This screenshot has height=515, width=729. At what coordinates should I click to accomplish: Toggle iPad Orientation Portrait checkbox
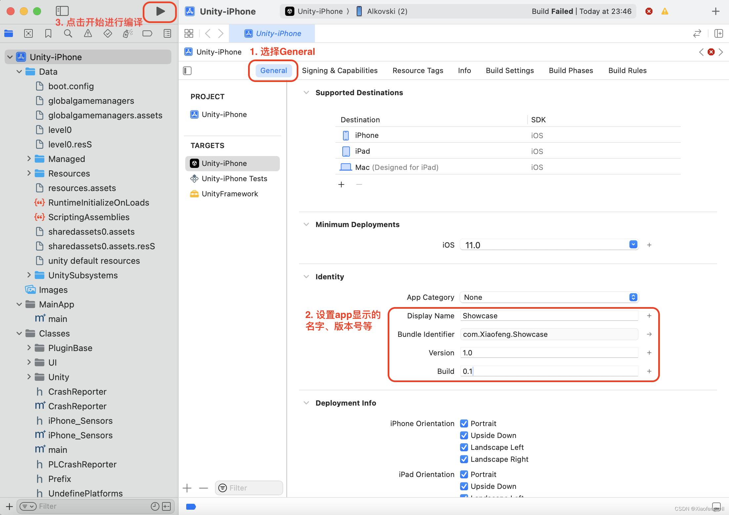[464, 474]
